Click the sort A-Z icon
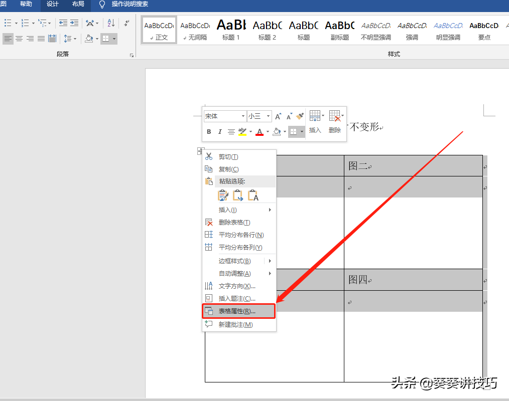 click(x=111, y=23)
